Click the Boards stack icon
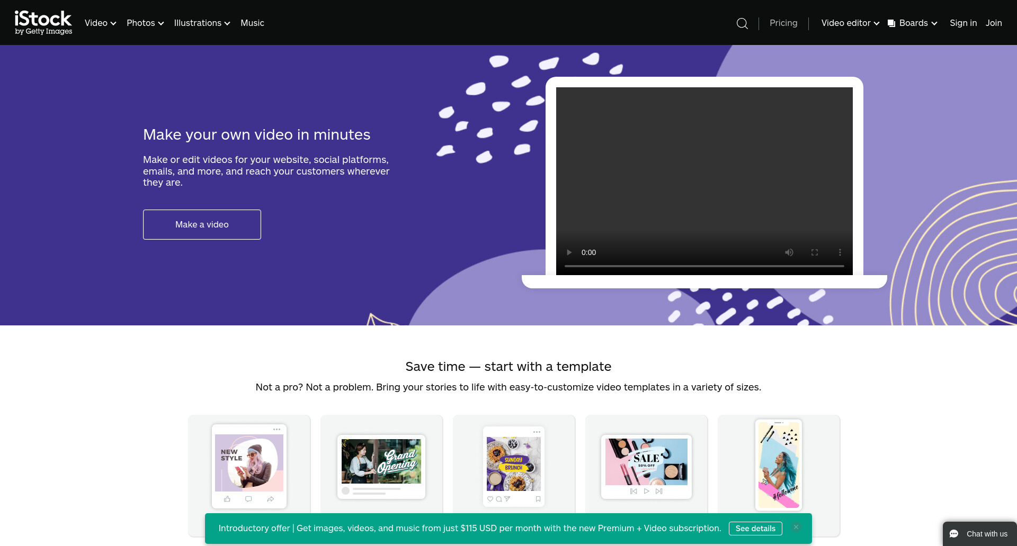1017x546 pixels. click(x=891, y=23)
